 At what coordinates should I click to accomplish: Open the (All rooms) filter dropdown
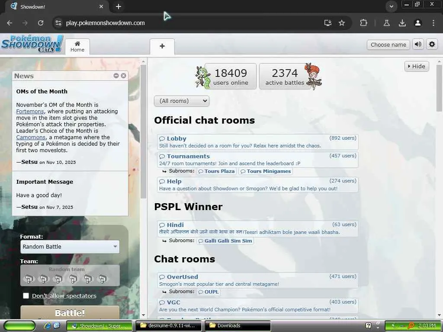click(x=182, y=101)
